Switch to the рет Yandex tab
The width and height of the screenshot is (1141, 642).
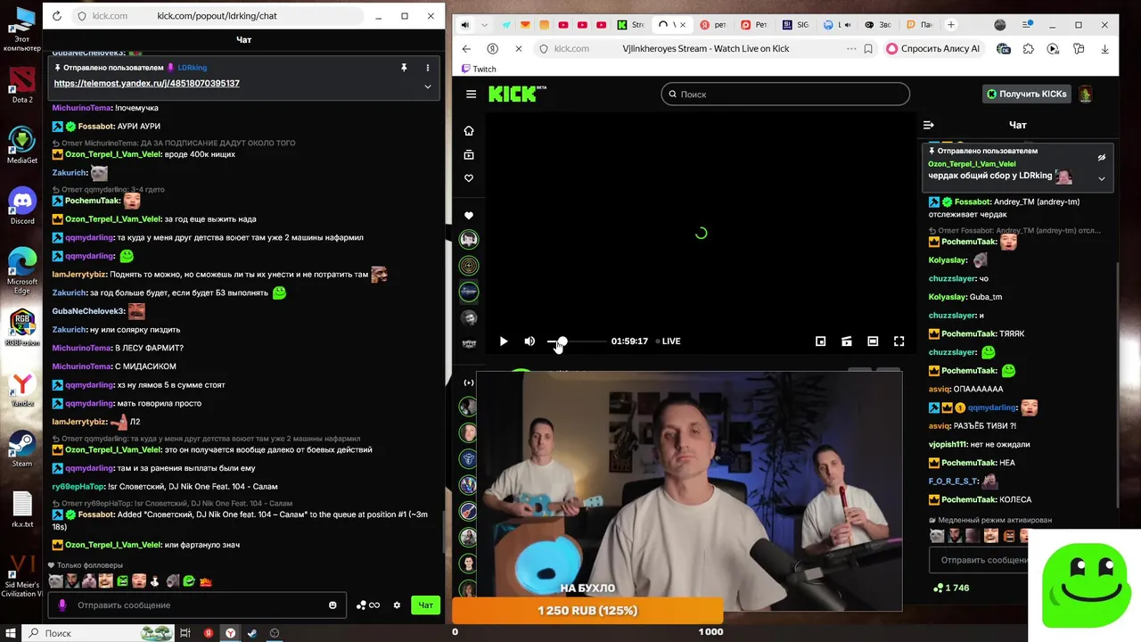click(x=714, y=25)
